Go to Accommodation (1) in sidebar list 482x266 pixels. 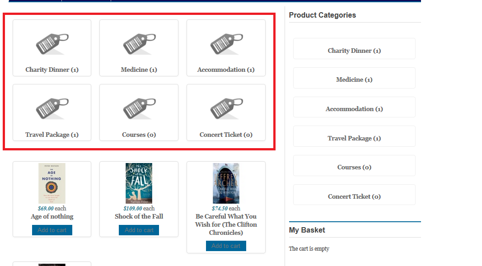point(354,109)
